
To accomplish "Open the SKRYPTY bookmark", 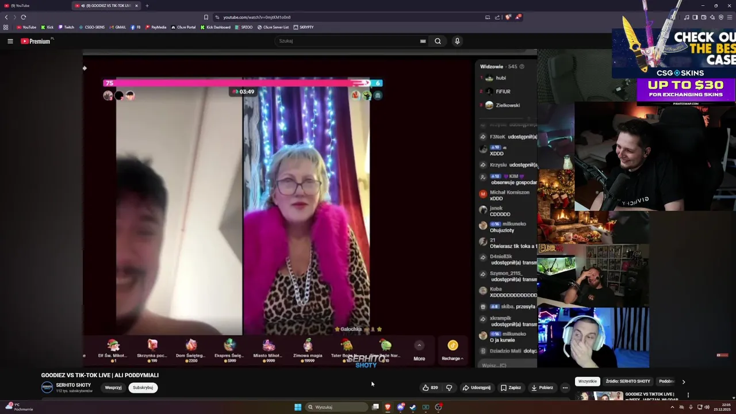I will 304,27.
